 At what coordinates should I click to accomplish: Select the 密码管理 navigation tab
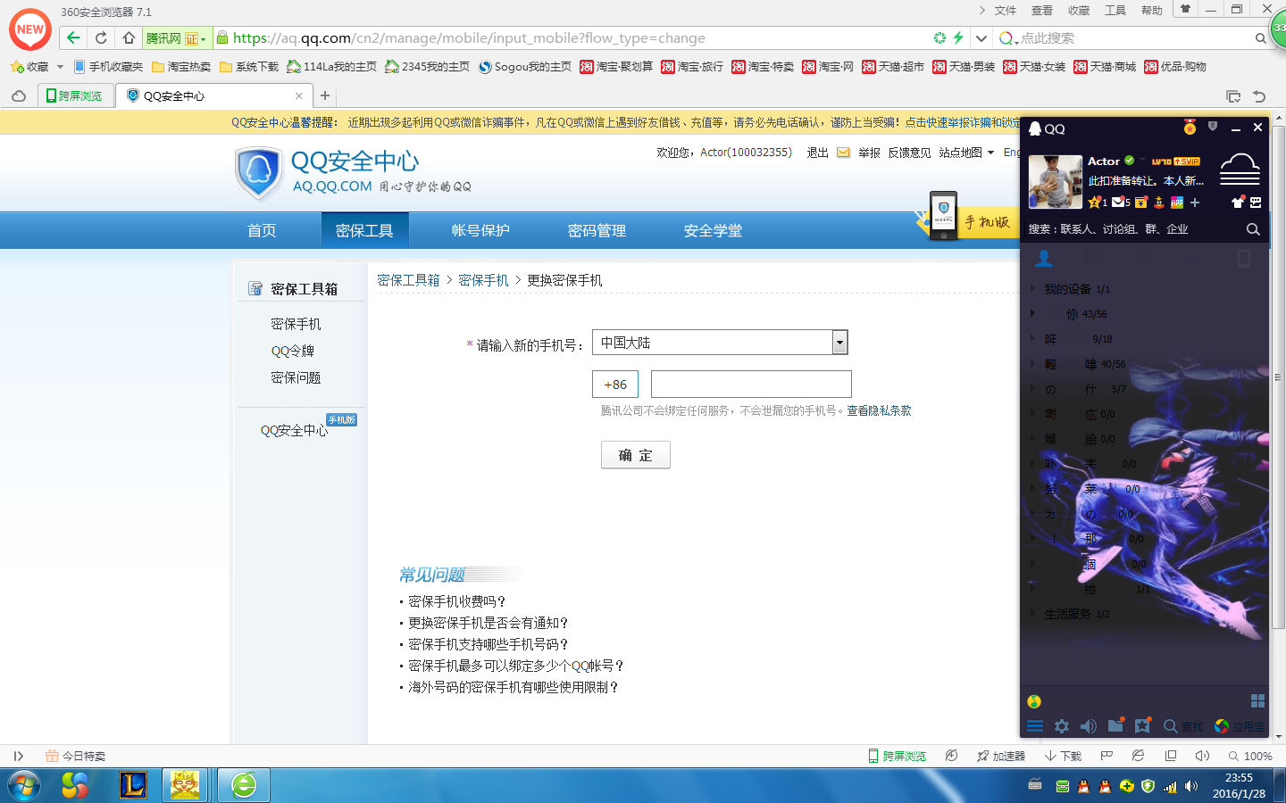pos(597,230)
